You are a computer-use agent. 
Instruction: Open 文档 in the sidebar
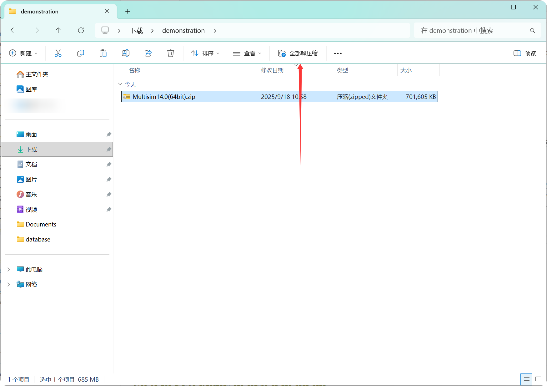click(x=27, y=164)
